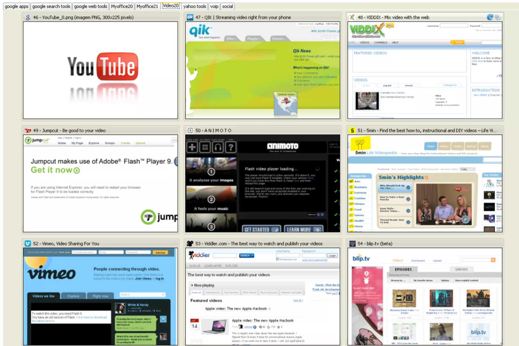Click the Viddler search input field
The image size is (519, 346).
[225, 256]
